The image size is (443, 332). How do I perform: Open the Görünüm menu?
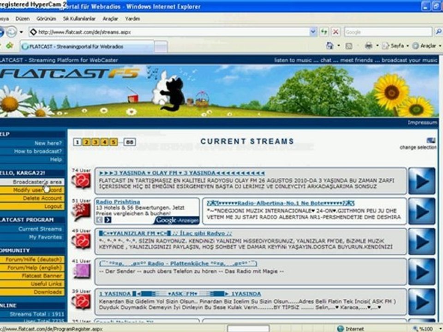tap(46, 18)
